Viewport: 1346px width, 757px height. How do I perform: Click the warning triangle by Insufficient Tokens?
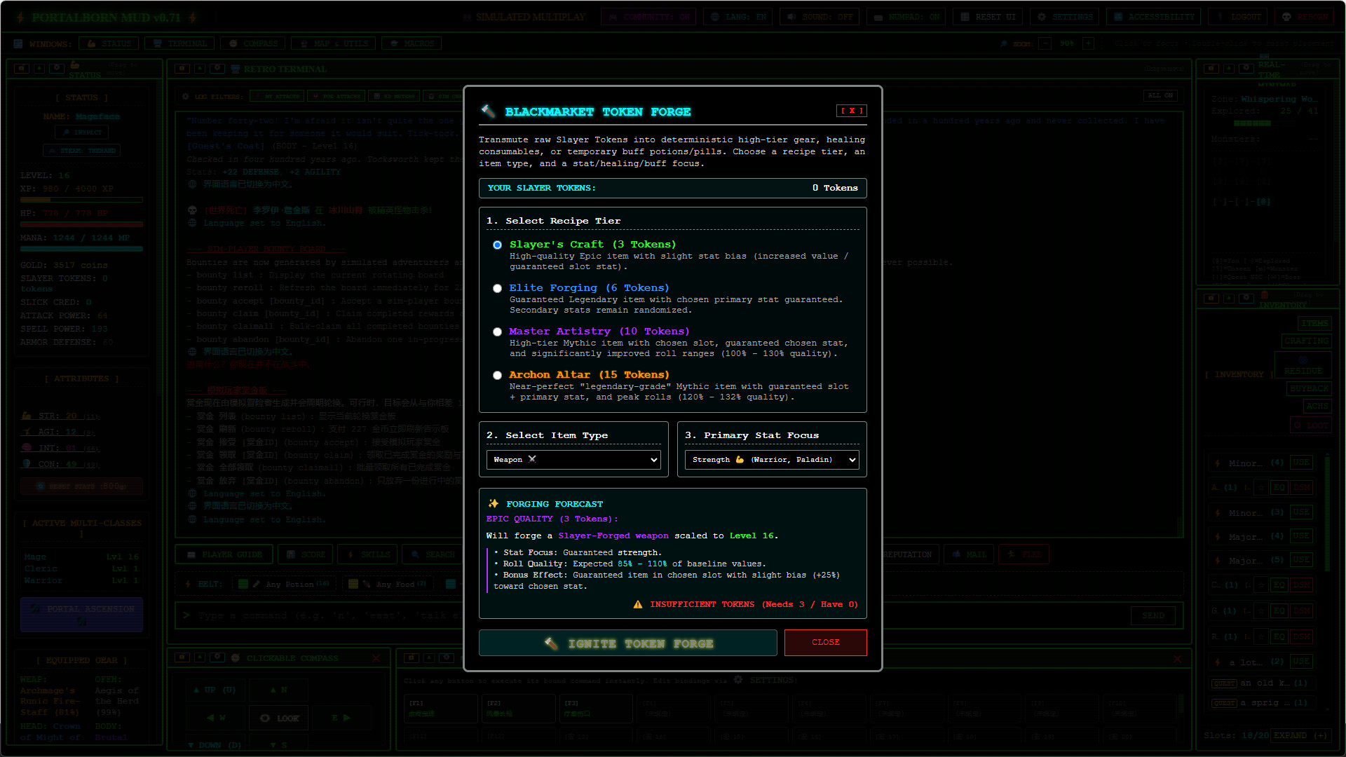(638, 604)
